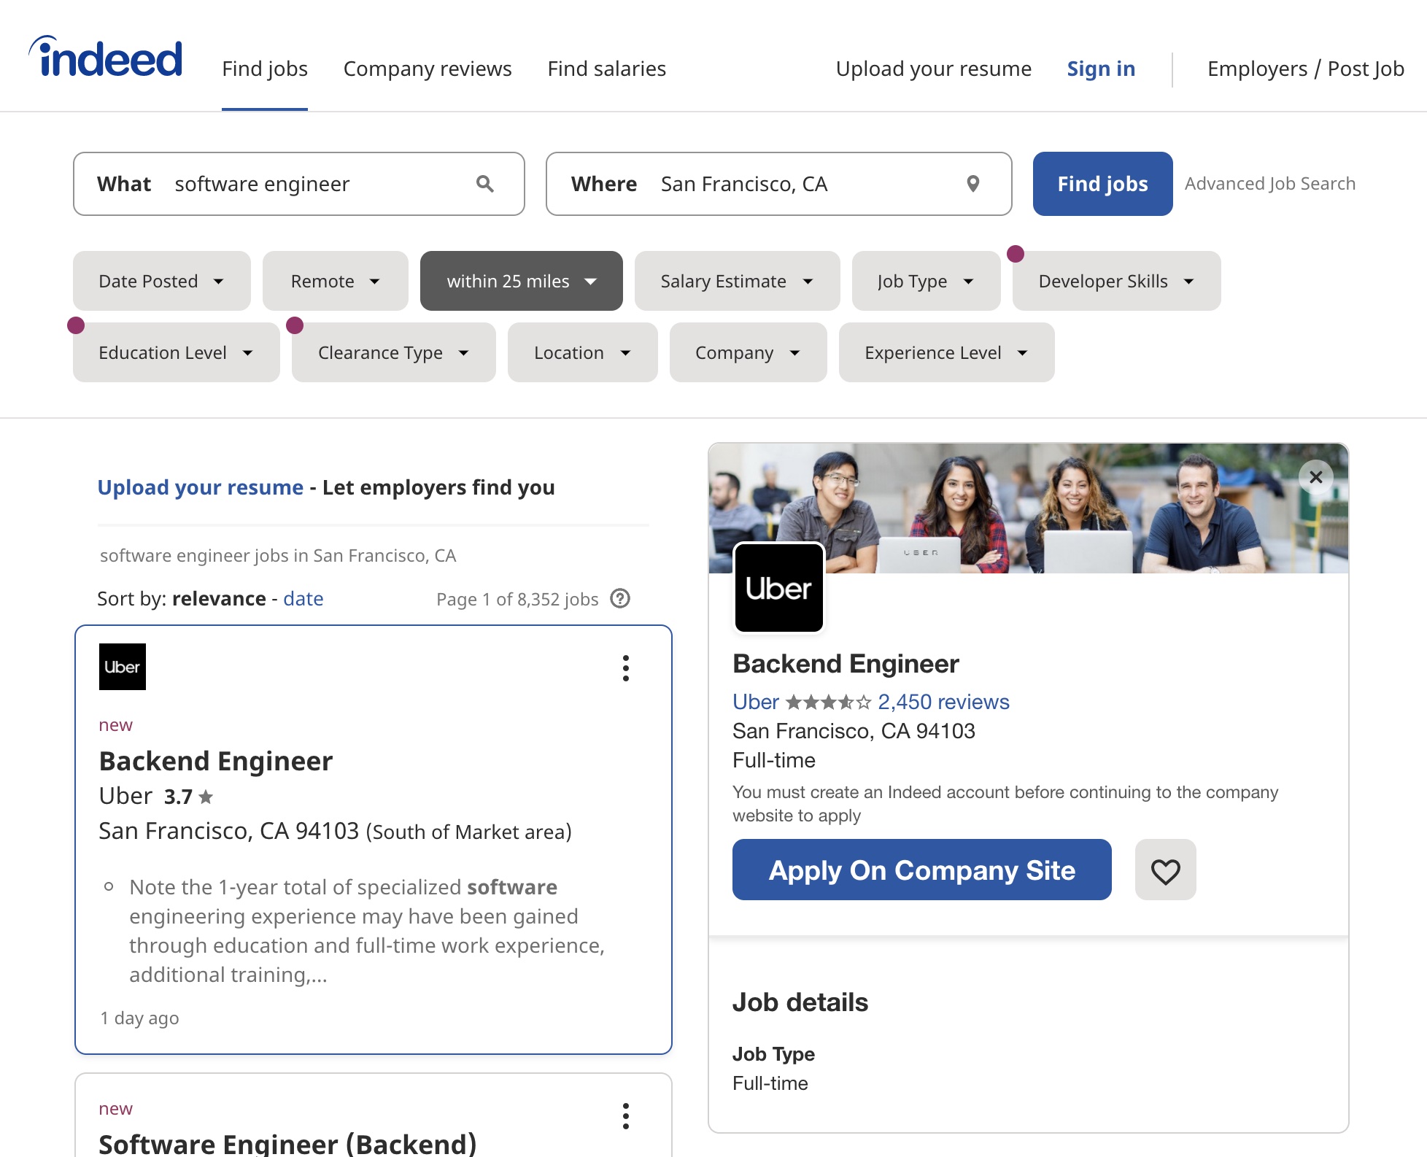Click Upload your resume in the header
Screen dimensions: 1427x1157
pyautogui.click(x=934, y=69)
